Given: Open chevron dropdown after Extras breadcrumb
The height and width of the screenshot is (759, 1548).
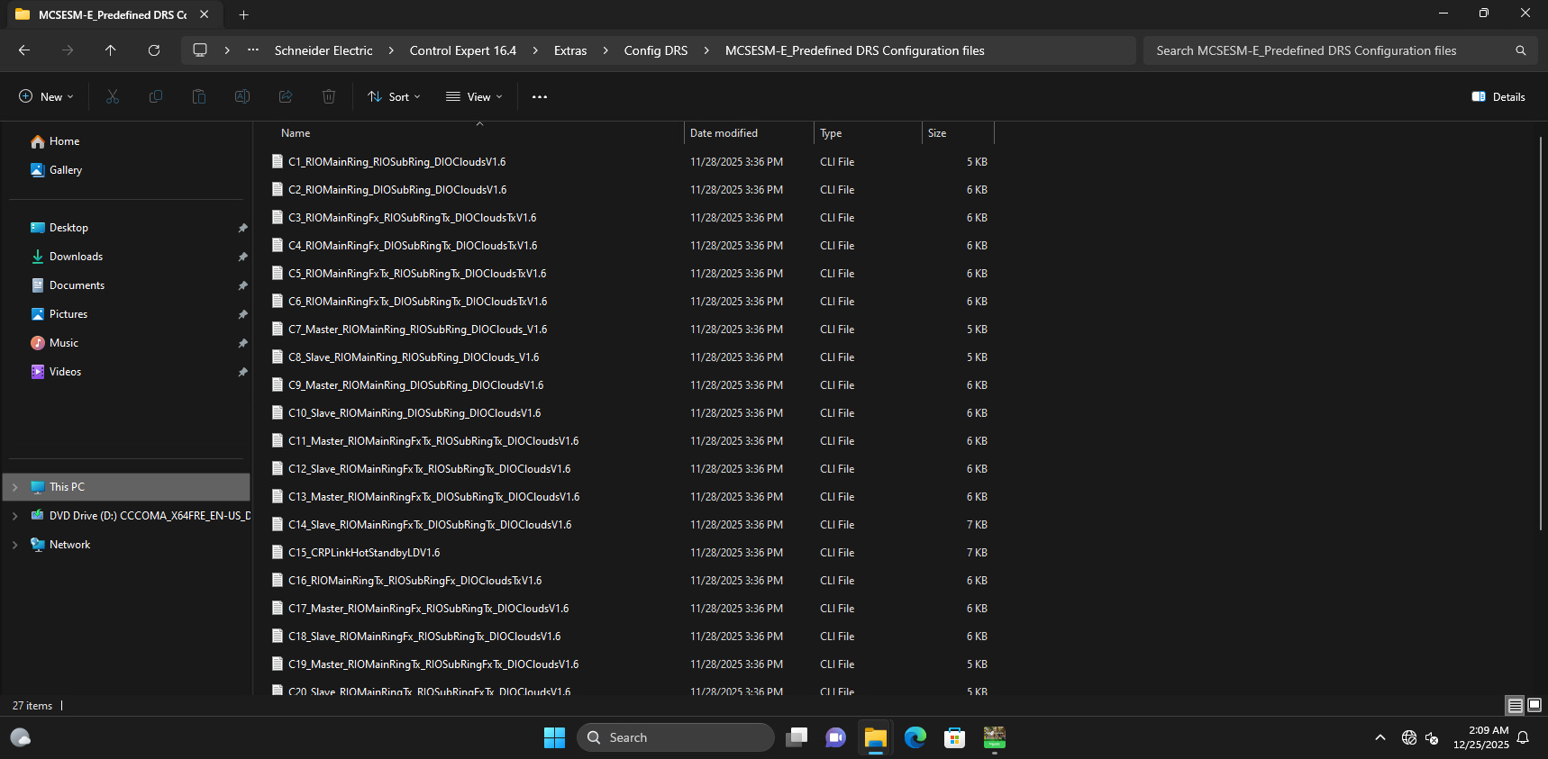Looking at the screenshot, I should (x=606, y=50).
